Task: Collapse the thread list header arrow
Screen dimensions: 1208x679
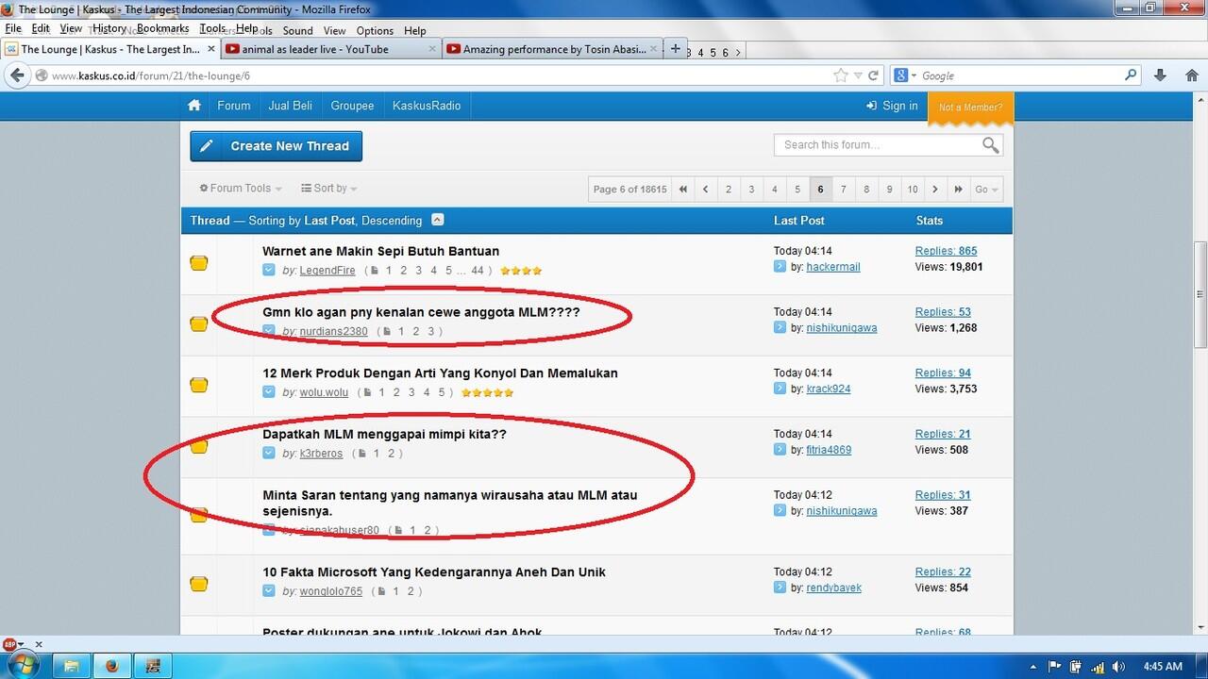Action: pos(438,220)
